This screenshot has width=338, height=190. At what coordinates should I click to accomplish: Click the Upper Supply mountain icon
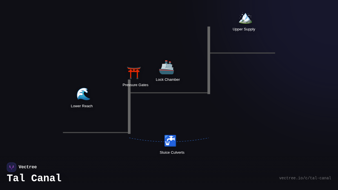tap(245, 18)
